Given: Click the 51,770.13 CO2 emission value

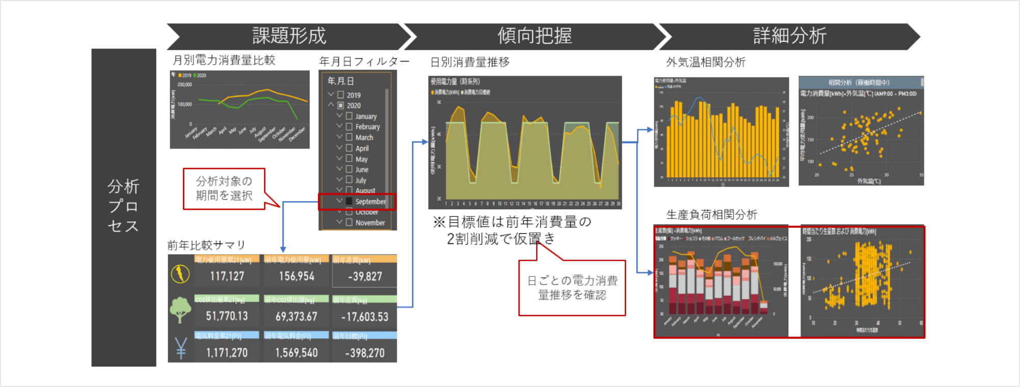Looking at the screenshot, I should pyautogui.click(x=227, y=316).
